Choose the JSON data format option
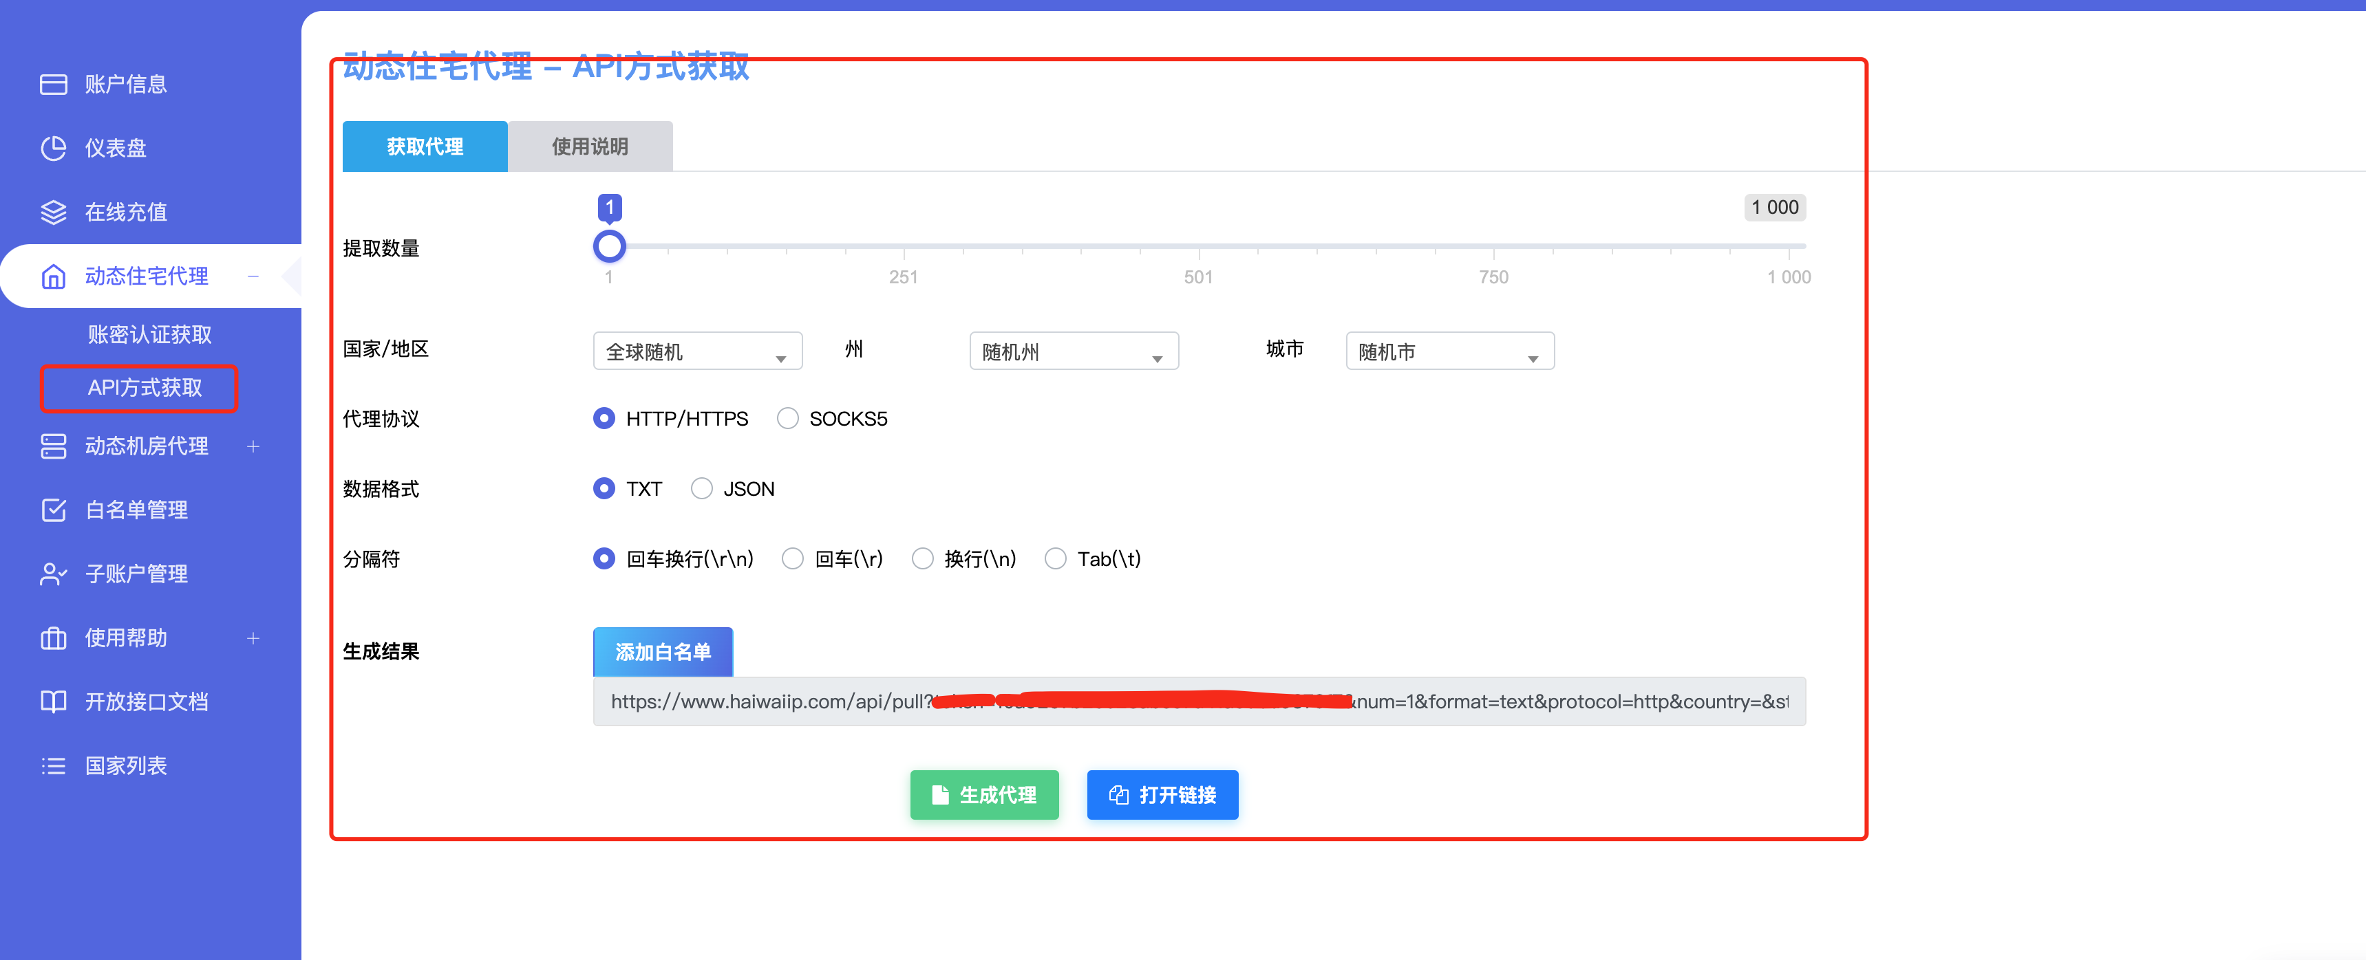This screenshot has width=2366, height=960. (702, 488)
